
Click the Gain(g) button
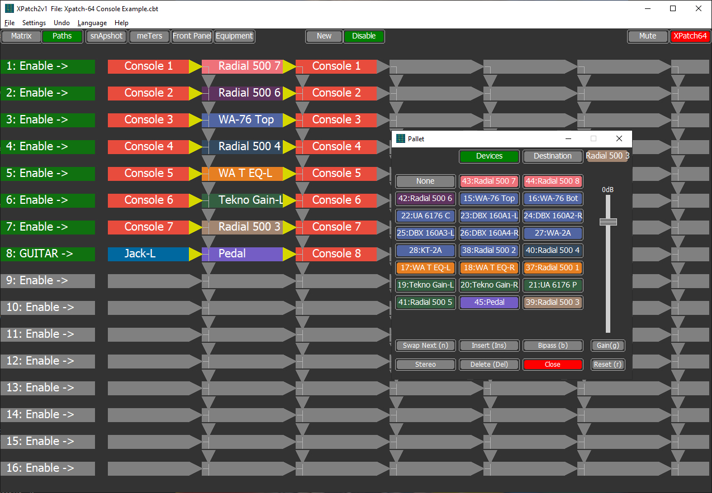coord(608,346)
